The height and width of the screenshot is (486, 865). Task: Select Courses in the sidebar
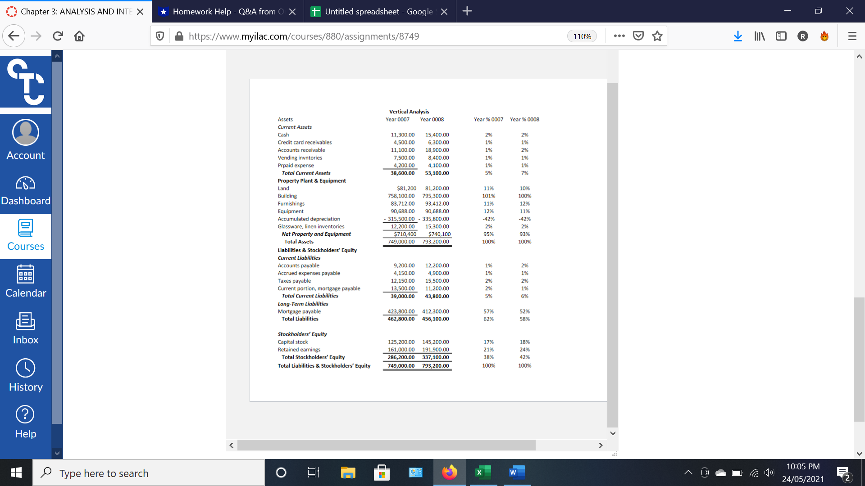[x=26, y=236]
